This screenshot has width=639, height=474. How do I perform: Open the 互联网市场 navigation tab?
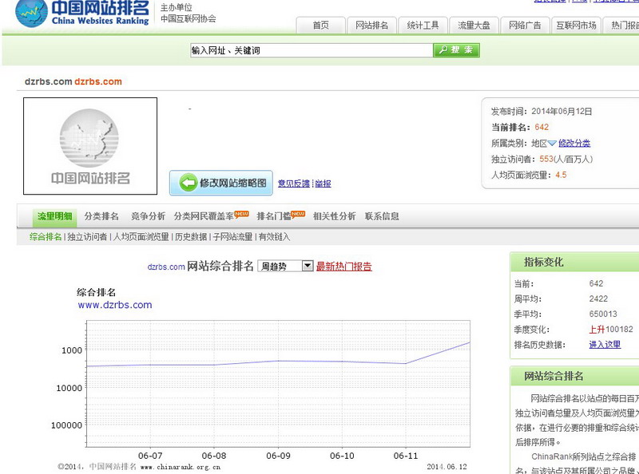tap(576, 26)
